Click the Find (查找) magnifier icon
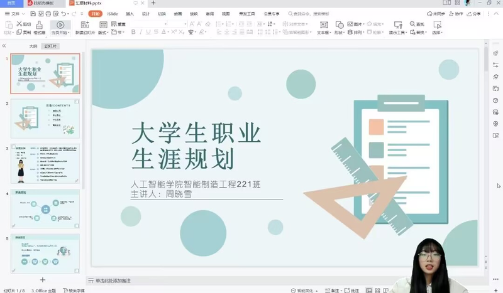This screenshot has width=503, height=293. pos(412,24)
